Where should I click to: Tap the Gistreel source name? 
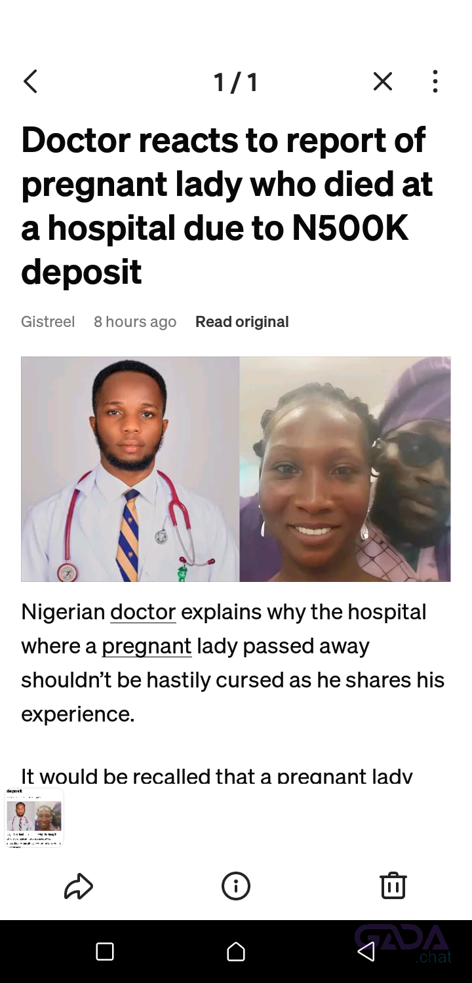tap(48, 322)
